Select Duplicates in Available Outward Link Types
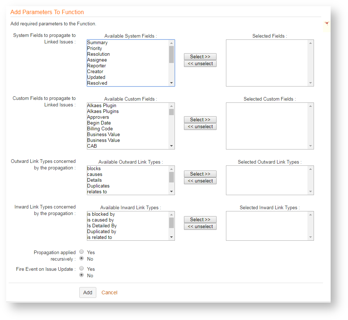This screenshot has width=348, height=320. [98, 186]
